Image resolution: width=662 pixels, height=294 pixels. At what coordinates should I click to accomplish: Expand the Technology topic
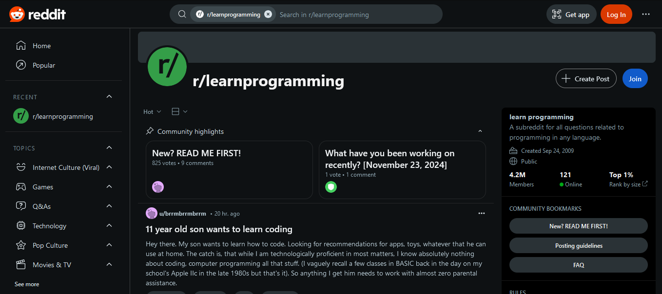point(109,225)
